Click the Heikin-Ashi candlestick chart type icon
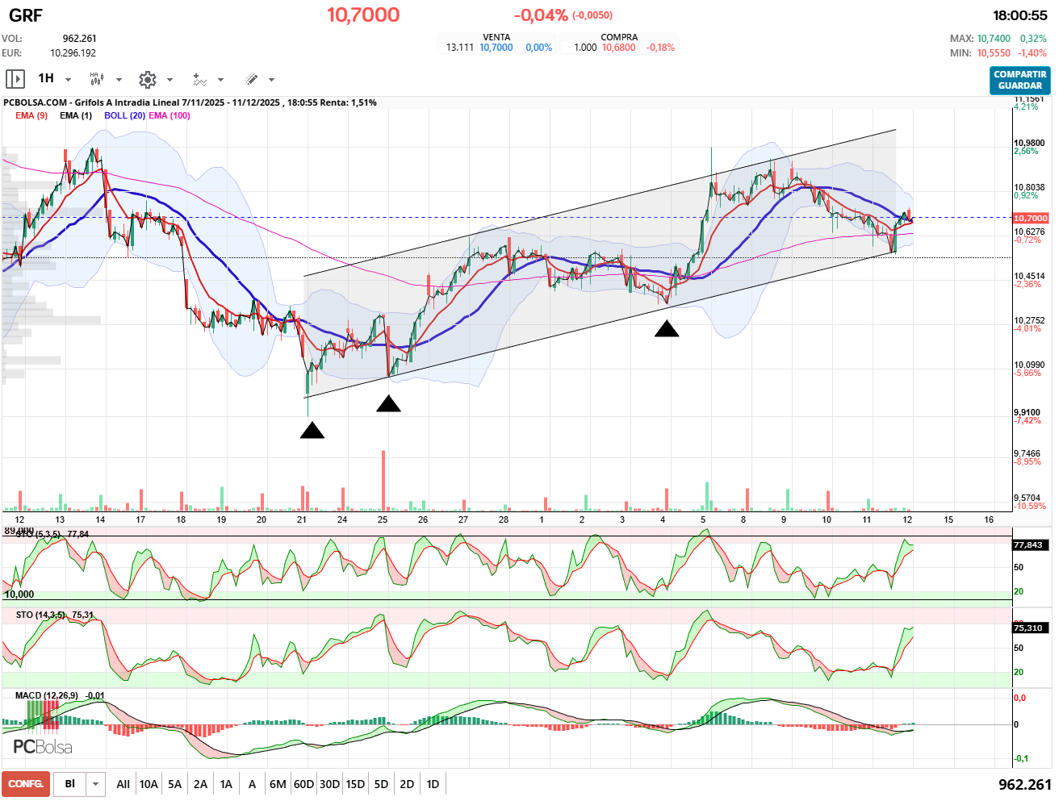Viewport: 1063px width, 801px height. pos(97,79)
